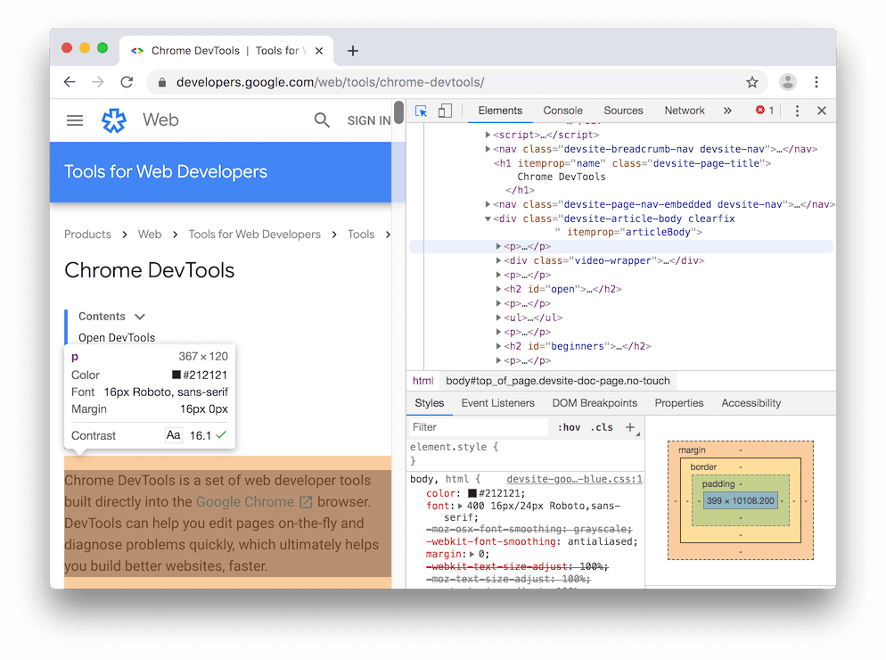The width and height of the screenshot is (886, 660).
Task: Open a new browser tab
Action: [353, 51]
